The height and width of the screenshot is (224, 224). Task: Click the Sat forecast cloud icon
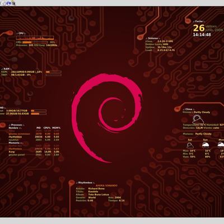190,145
